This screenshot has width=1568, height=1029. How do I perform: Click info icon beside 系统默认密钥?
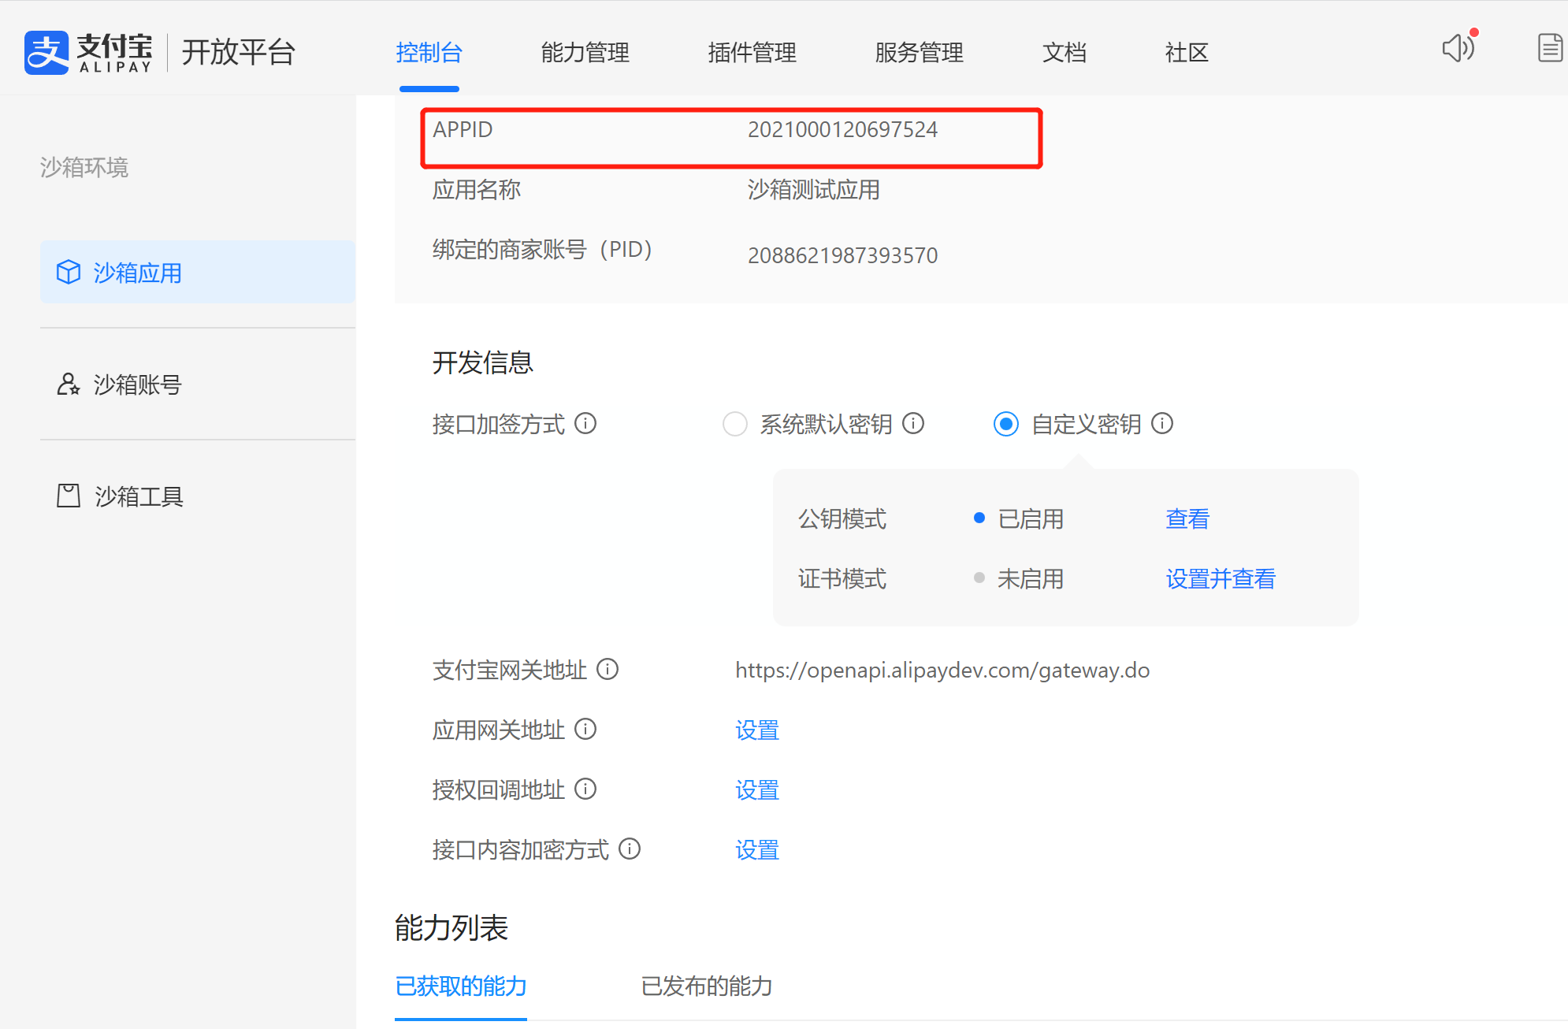coord(913,424)
